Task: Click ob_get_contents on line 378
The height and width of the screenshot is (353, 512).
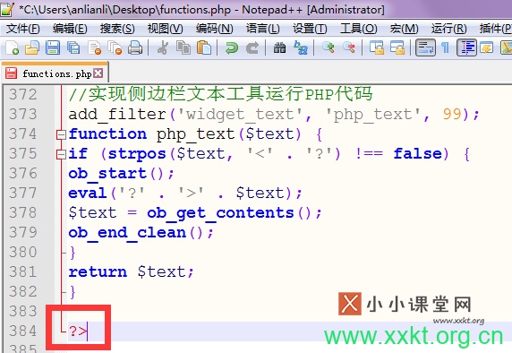Action: [x=220, y=213]
